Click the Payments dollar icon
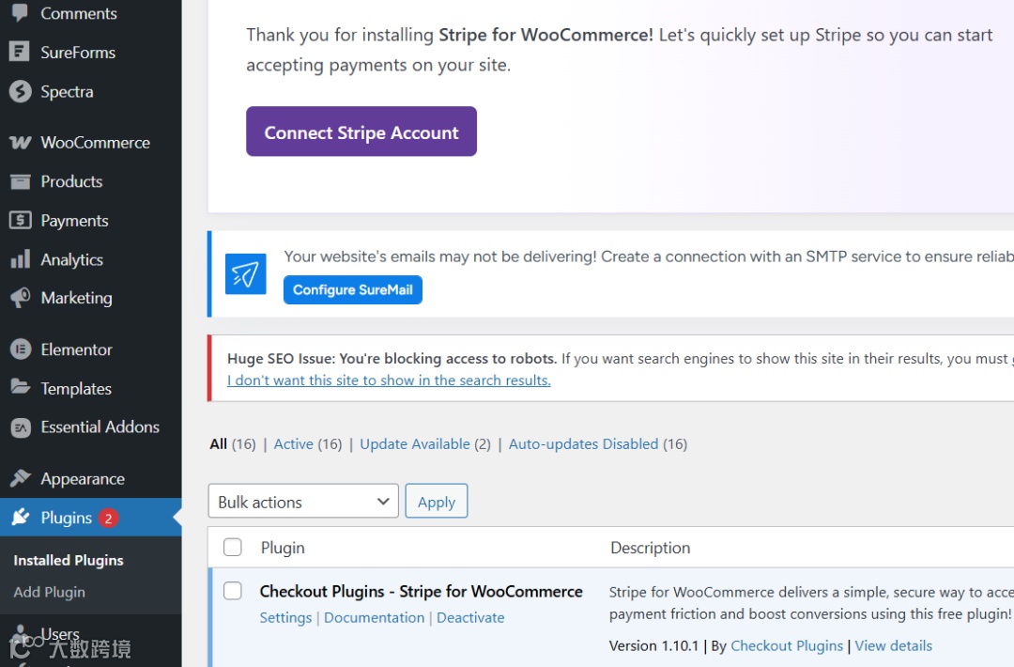The image size is (1014, 667). (20, 221)
